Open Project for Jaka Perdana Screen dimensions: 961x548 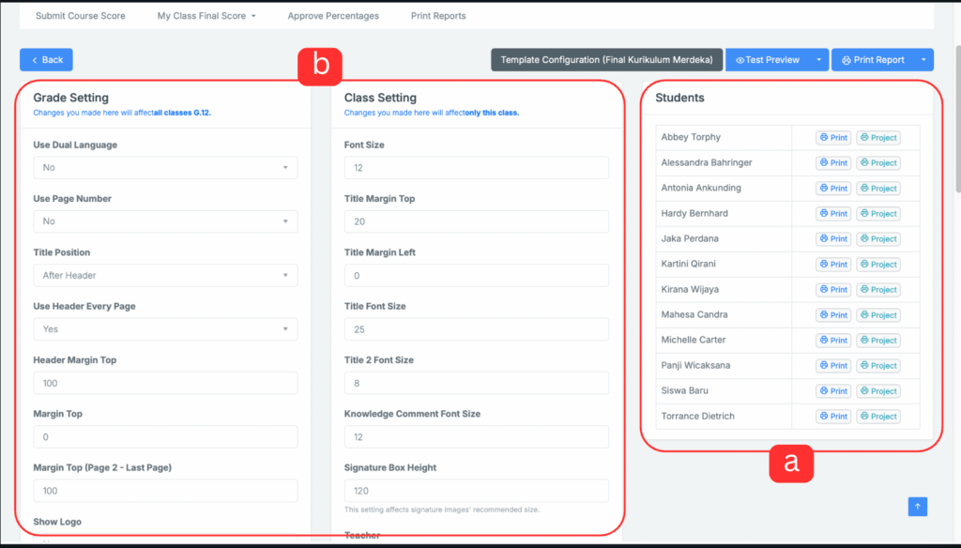[x=878, y=239]
